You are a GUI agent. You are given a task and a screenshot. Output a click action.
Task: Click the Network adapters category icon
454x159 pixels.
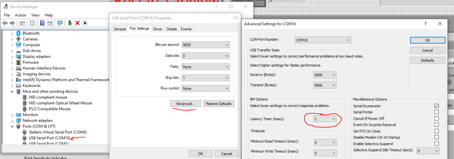coord(19,120)
